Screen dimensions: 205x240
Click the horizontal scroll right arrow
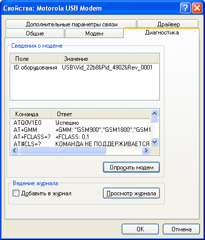[x=146, y=150]
